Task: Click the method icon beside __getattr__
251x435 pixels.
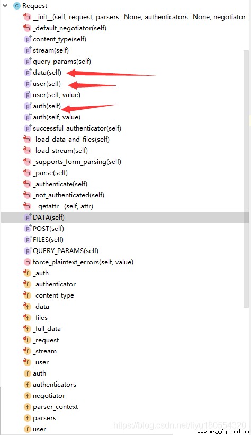Action: coord(27,206)
